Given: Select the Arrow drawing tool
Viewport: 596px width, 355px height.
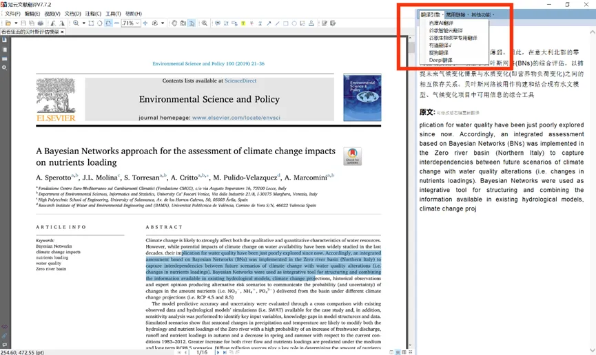Looking at the screenshot, I should pos(269,23).
